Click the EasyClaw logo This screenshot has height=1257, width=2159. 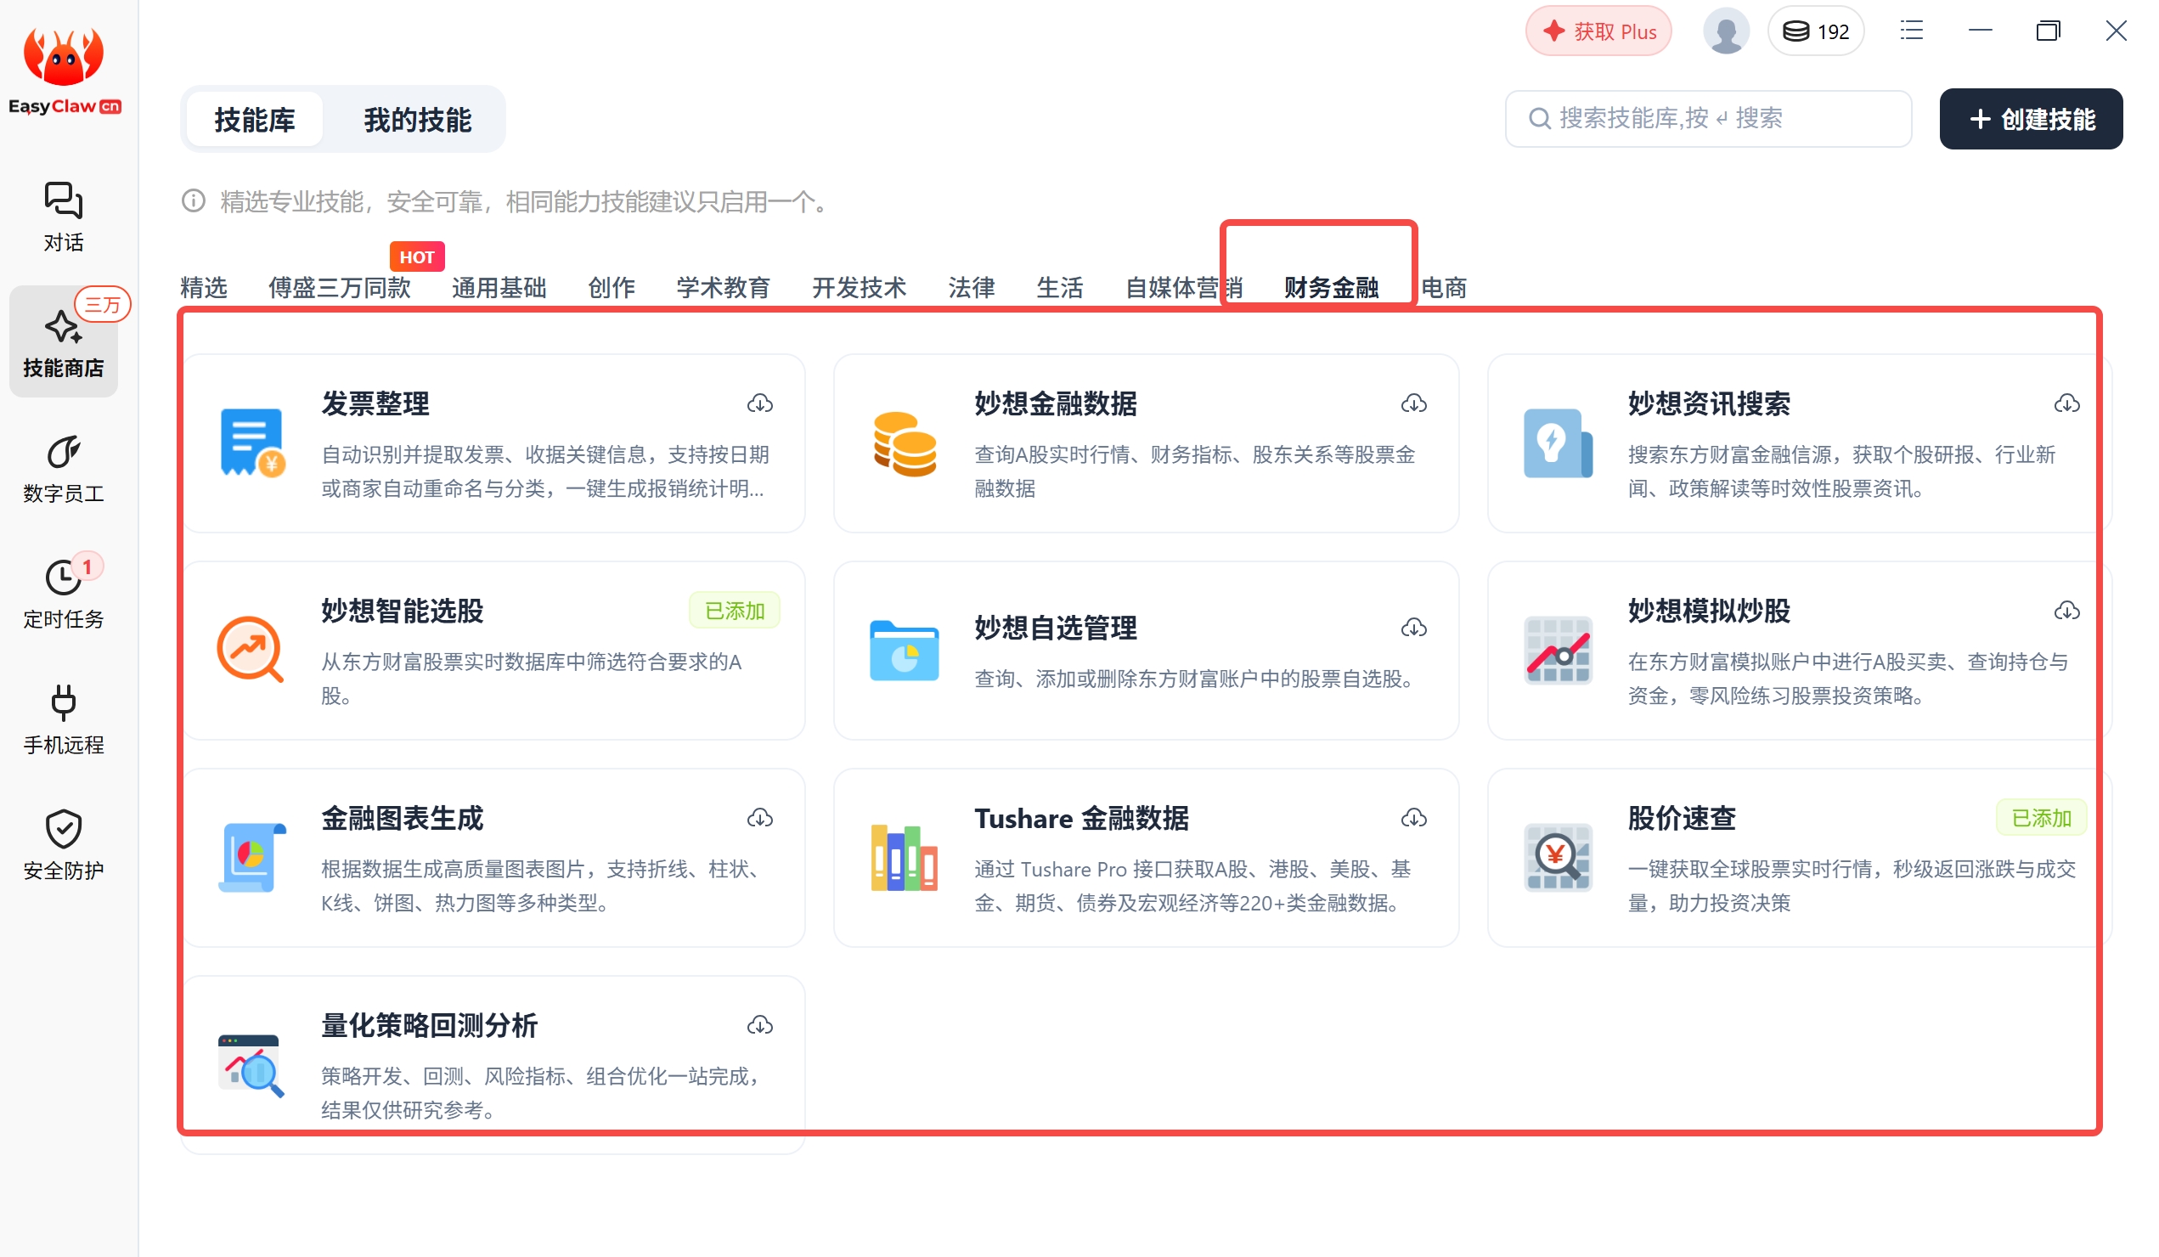65,71
